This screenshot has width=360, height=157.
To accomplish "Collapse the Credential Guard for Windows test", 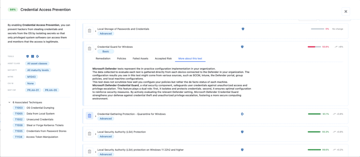I will [x=95, y=49].
